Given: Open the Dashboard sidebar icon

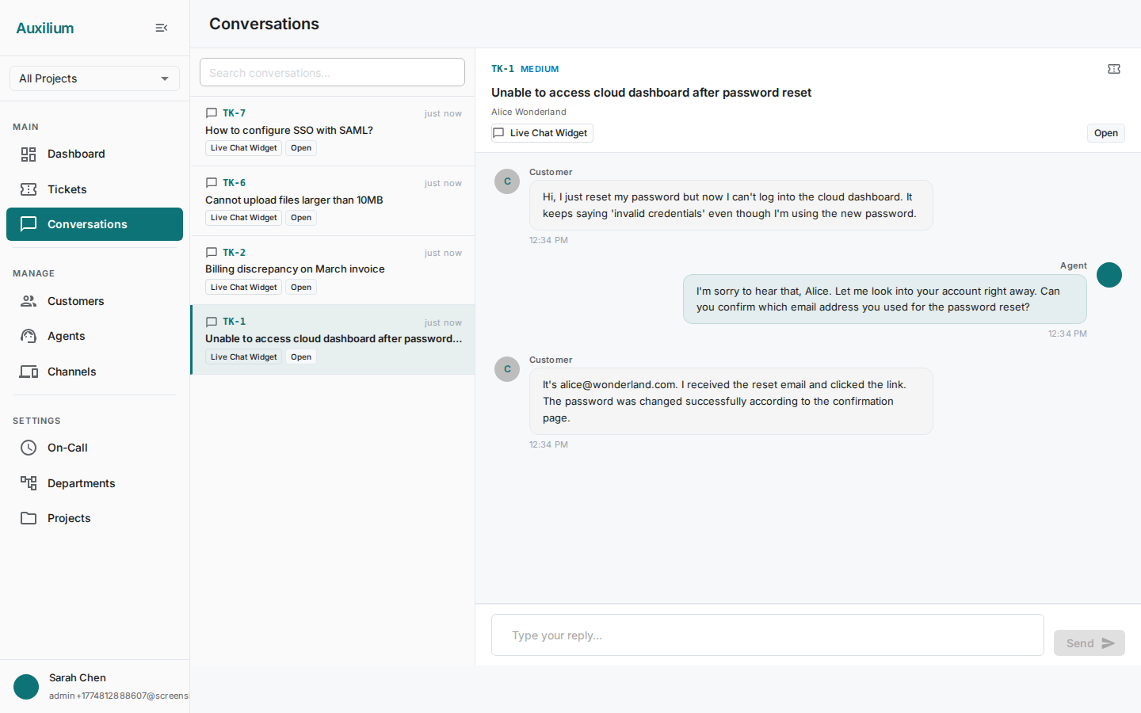Looking at the screenshot, I should pos(29,154).
